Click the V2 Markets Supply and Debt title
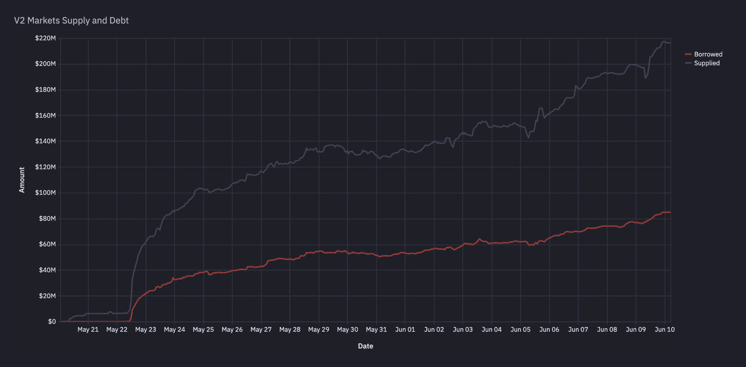 [x=71, y=20]
